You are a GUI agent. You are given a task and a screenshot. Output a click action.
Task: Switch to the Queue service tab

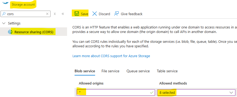pyautogui.click(x=138, y=71)
